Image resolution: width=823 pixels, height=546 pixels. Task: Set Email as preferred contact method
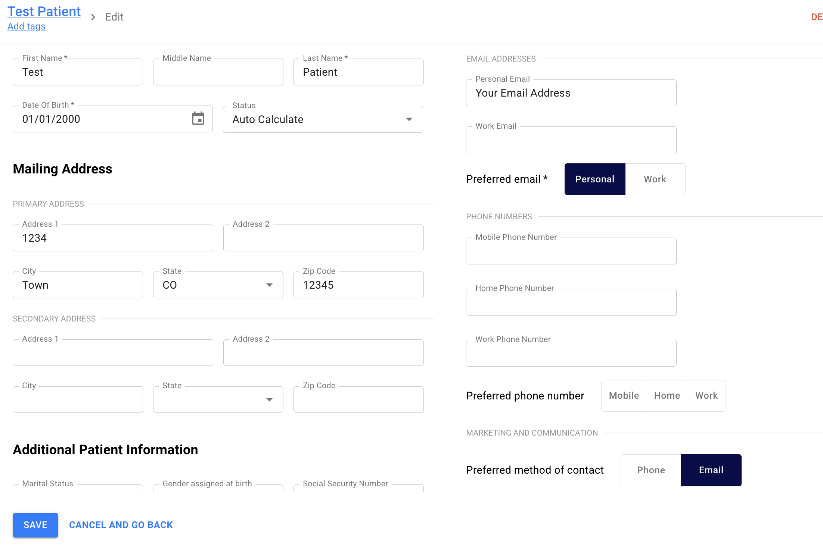711,470
